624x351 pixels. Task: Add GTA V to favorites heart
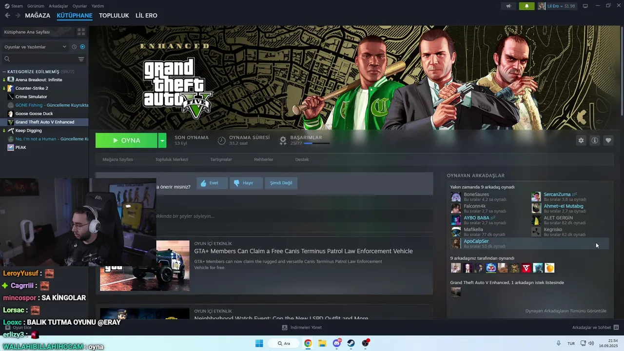coord(608,140)
